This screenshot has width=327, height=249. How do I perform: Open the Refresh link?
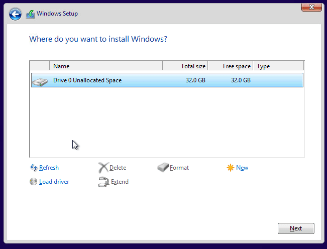tap(49, 168)
